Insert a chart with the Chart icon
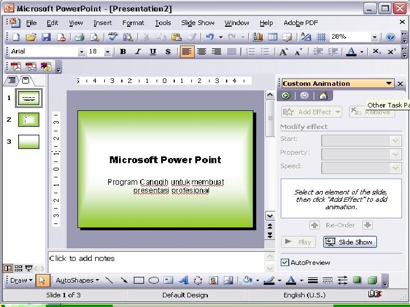410x307 pixels. click(x=257, y=37)
